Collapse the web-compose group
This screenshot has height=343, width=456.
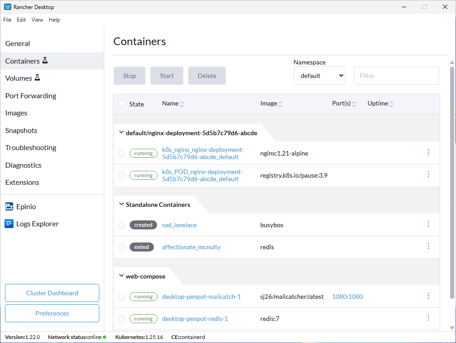pyautogui.click(x=121, y=276)
